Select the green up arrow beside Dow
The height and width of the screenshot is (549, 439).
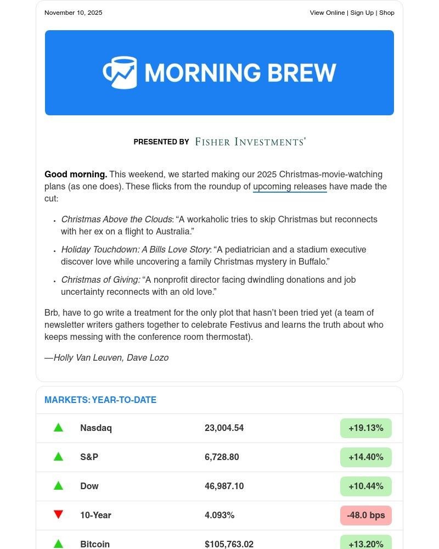tap(58, 485)
